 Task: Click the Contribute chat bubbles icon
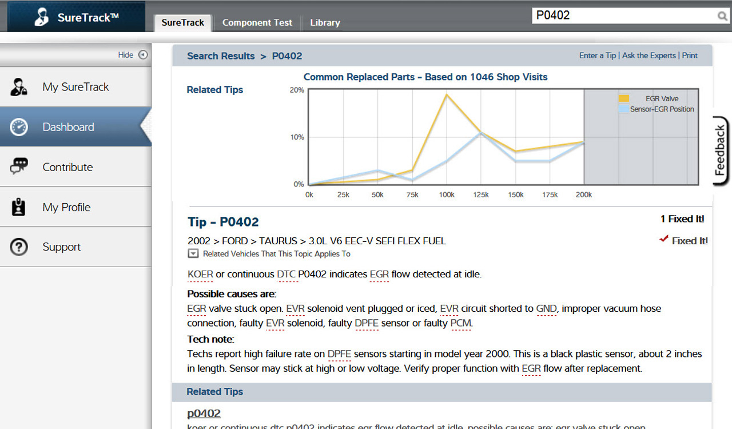tap(19, 166)
